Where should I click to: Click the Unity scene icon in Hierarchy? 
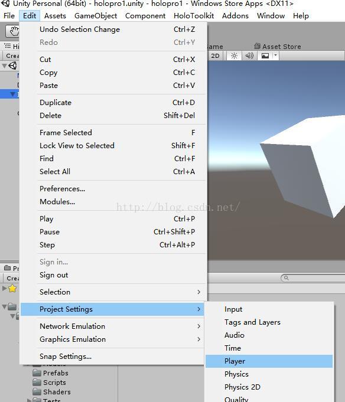[x=13, y=66]
